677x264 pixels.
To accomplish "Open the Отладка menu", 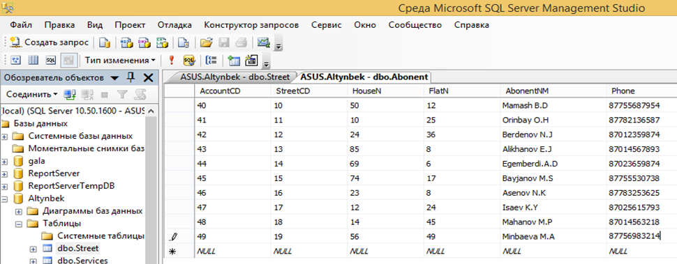I will [175, 25].
